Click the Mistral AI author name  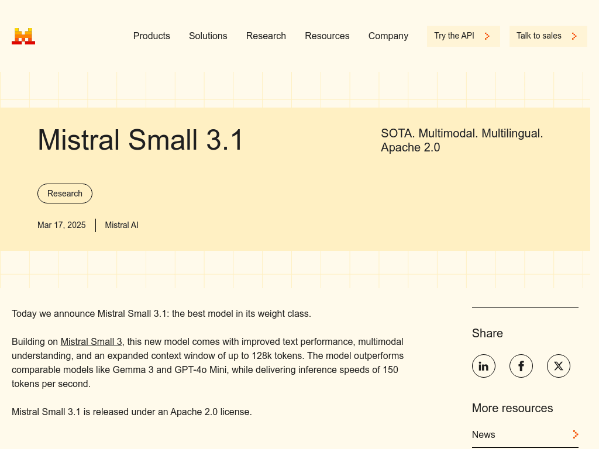click(122, 225)
